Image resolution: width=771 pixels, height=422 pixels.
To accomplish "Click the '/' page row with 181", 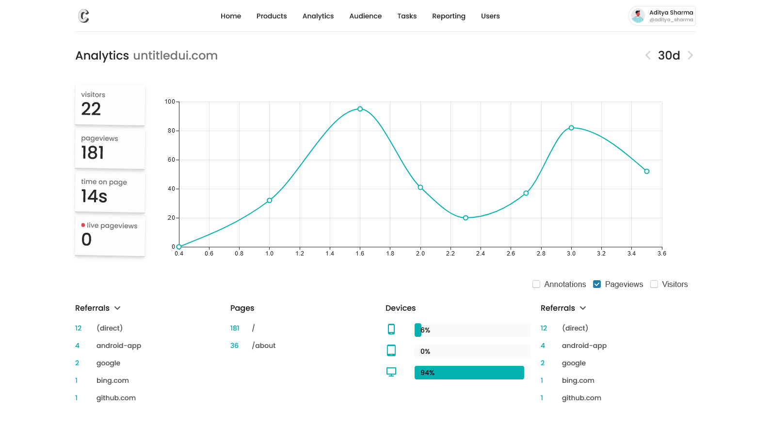I will coord(253,328).
